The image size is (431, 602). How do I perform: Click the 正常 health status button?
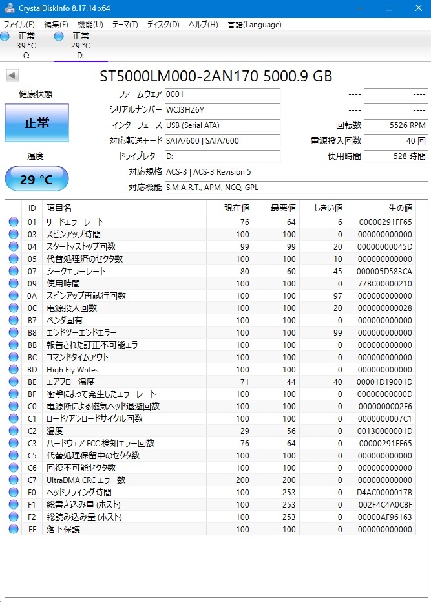37,123
